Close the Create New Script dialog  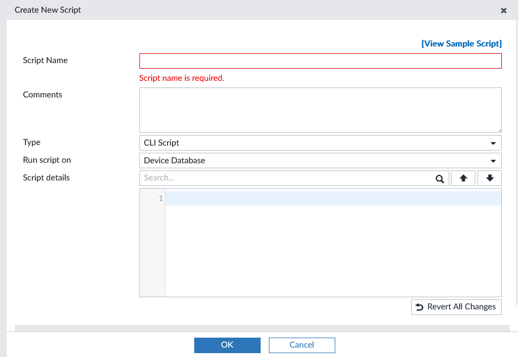(504, 11)
